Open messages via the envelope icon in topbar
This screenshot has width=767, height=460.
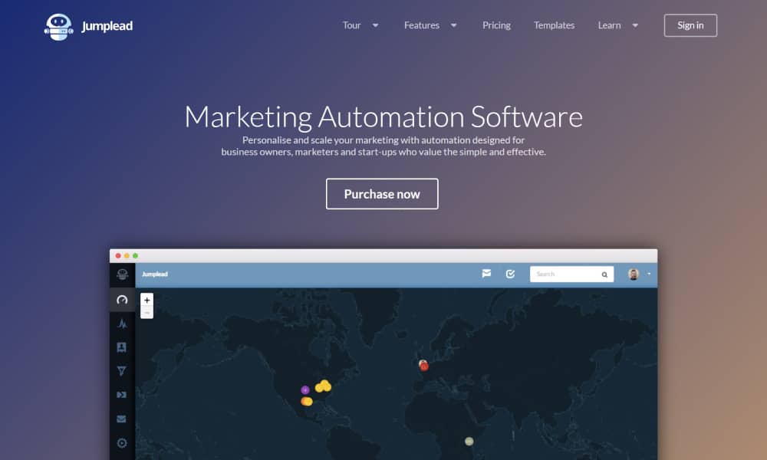pos(486,274)
